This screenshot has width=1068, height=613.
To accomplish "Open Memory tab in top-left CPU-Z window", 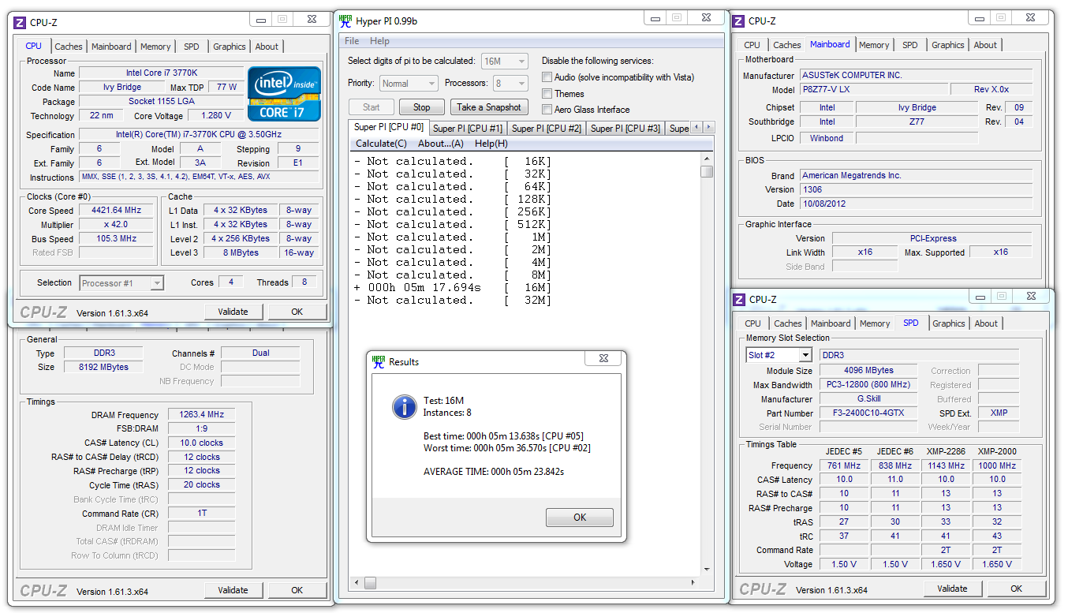I will click(x=155, y=47).
